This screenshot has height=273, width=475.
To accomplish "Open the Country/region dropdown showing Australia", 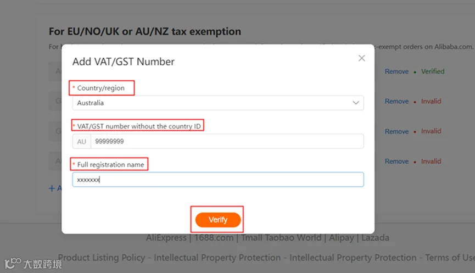I will coord(218,103).
